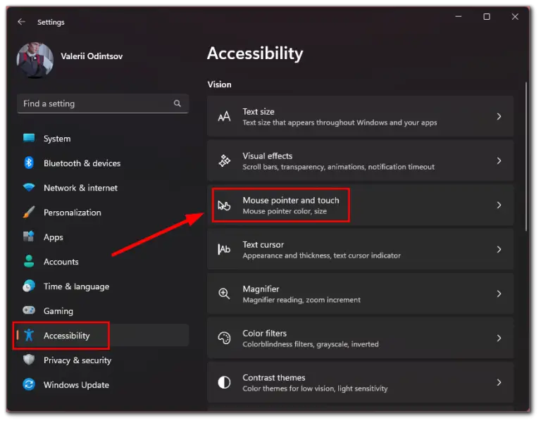The width and height of the screenshot is (541, 423).
Task: Click the Accounts person icon
Action: click(x=29, y=261)
